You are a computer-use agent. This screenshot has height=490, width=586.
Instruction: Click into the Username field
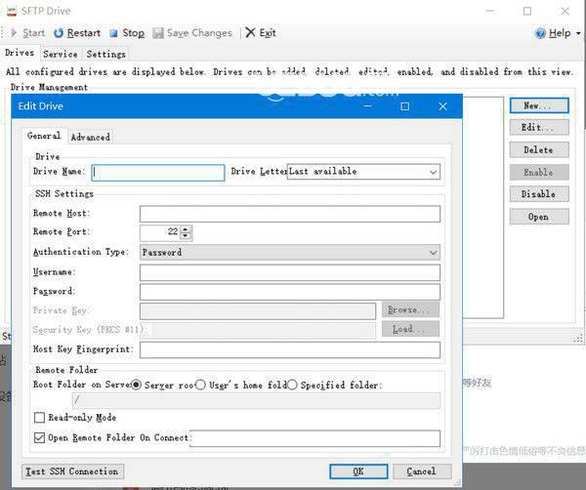[290, 272]
